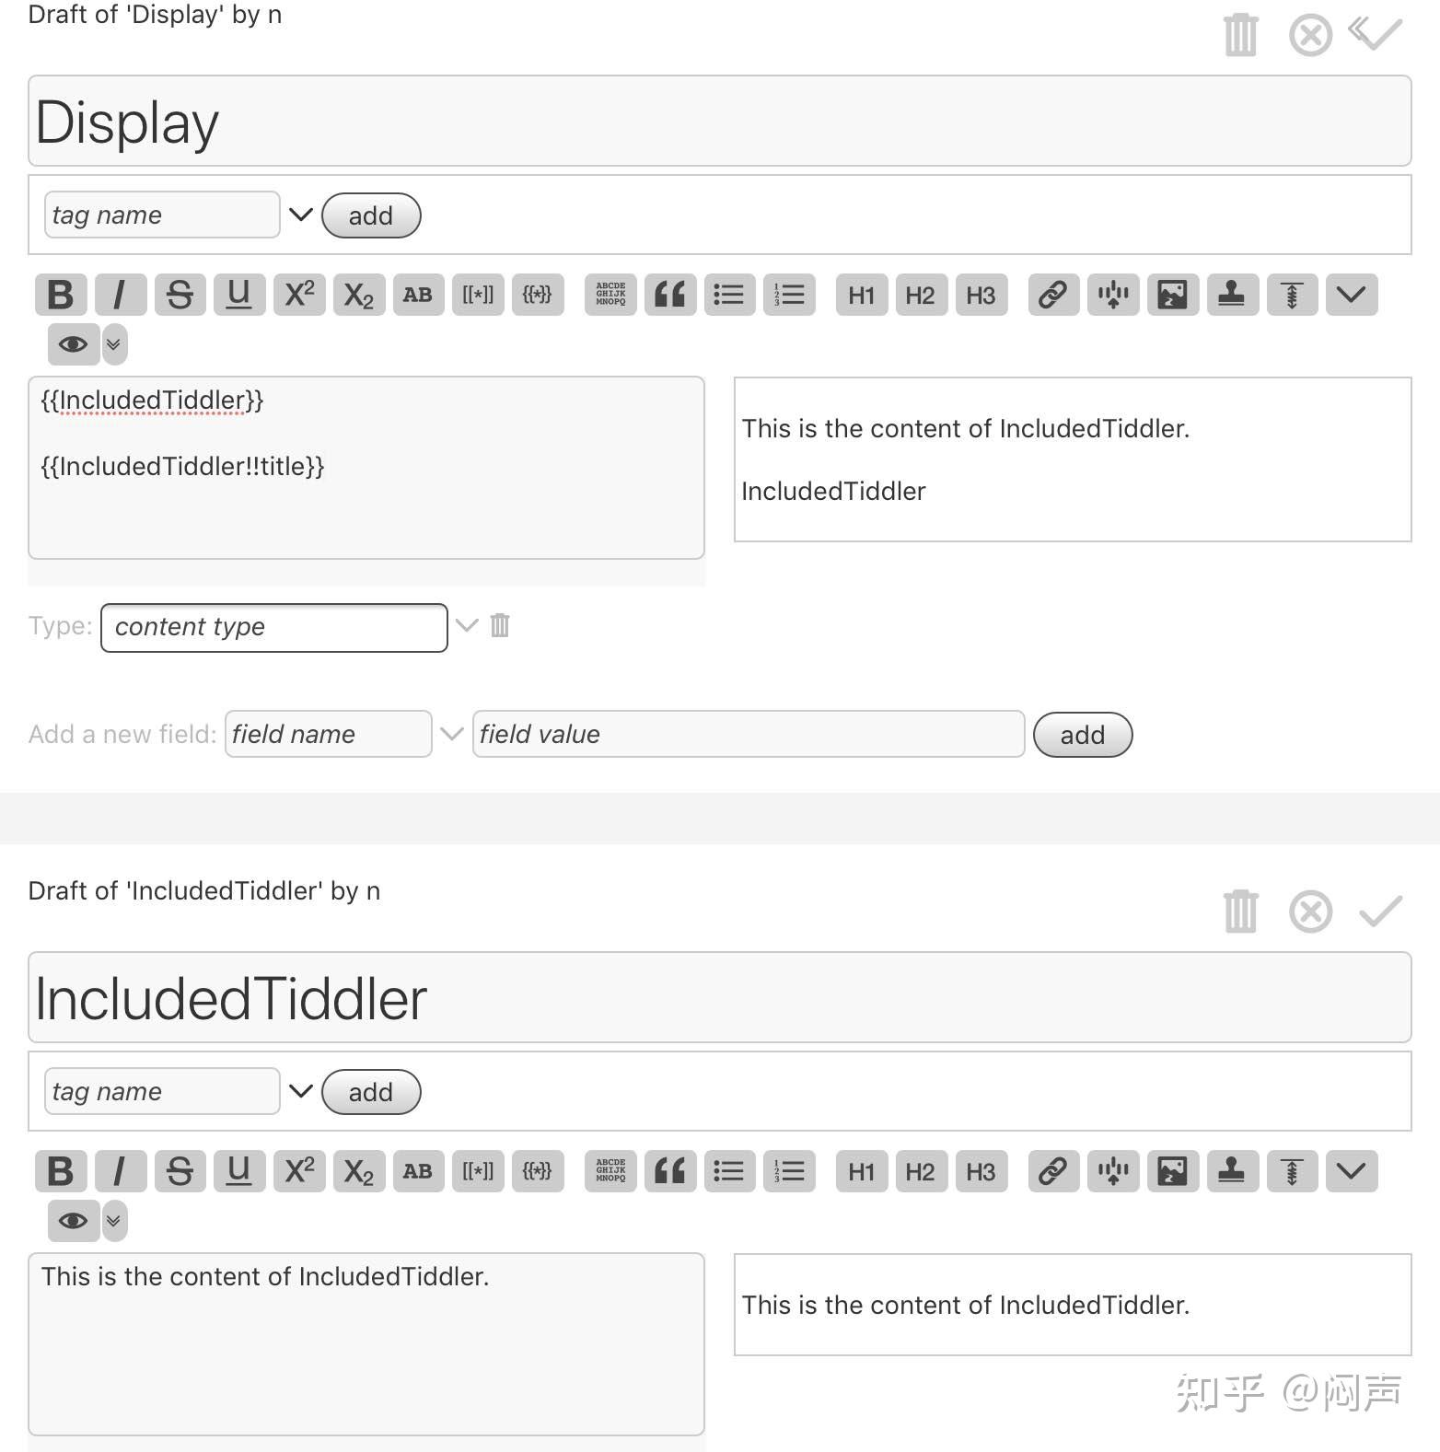The height and width of the screenshot is (1452, 1440).
Task: Cancel editing the IncludedTiddler draft
Action: 1310,912
